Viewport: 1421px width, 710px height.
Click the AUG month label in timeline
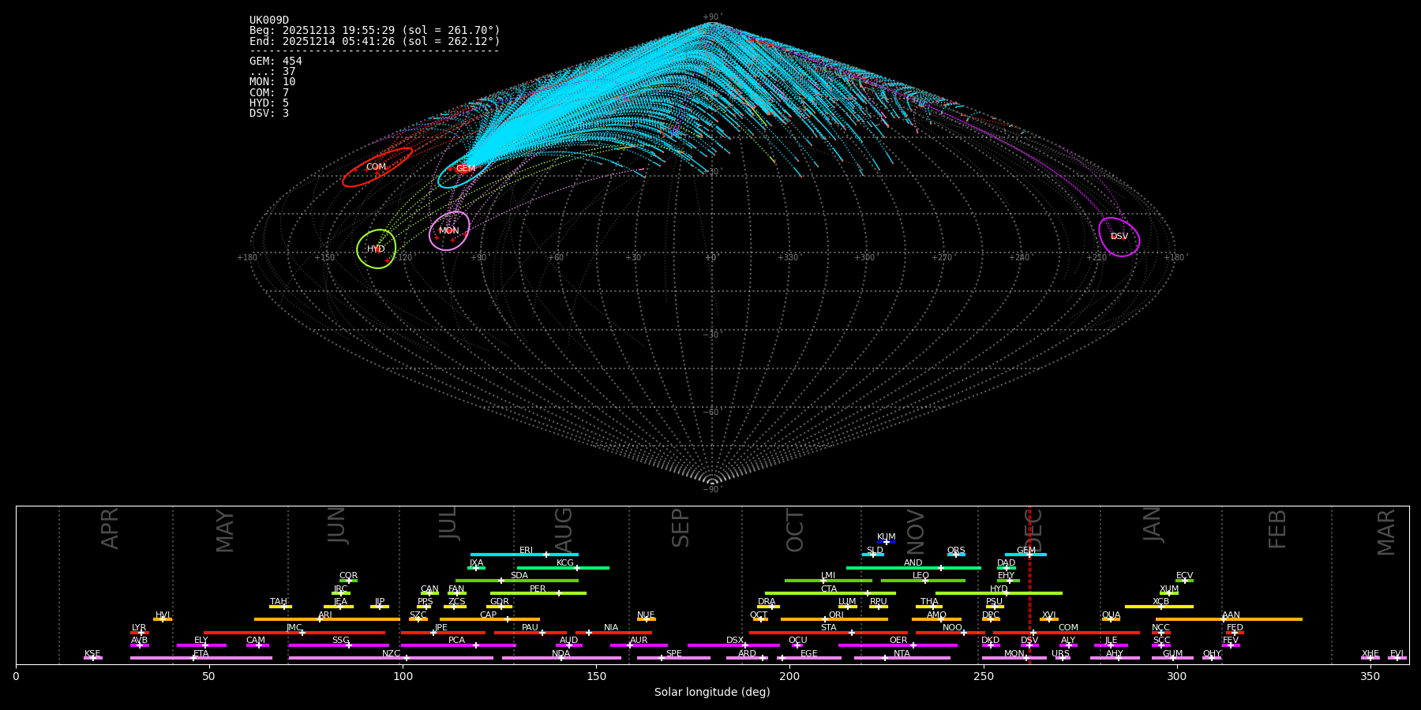click(x=564, y=529)
